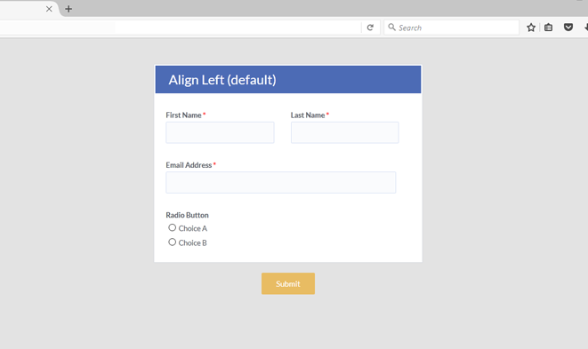Reload the page with the refresh icon
This screenshot has height=349, width=588.
click(370, 28)
